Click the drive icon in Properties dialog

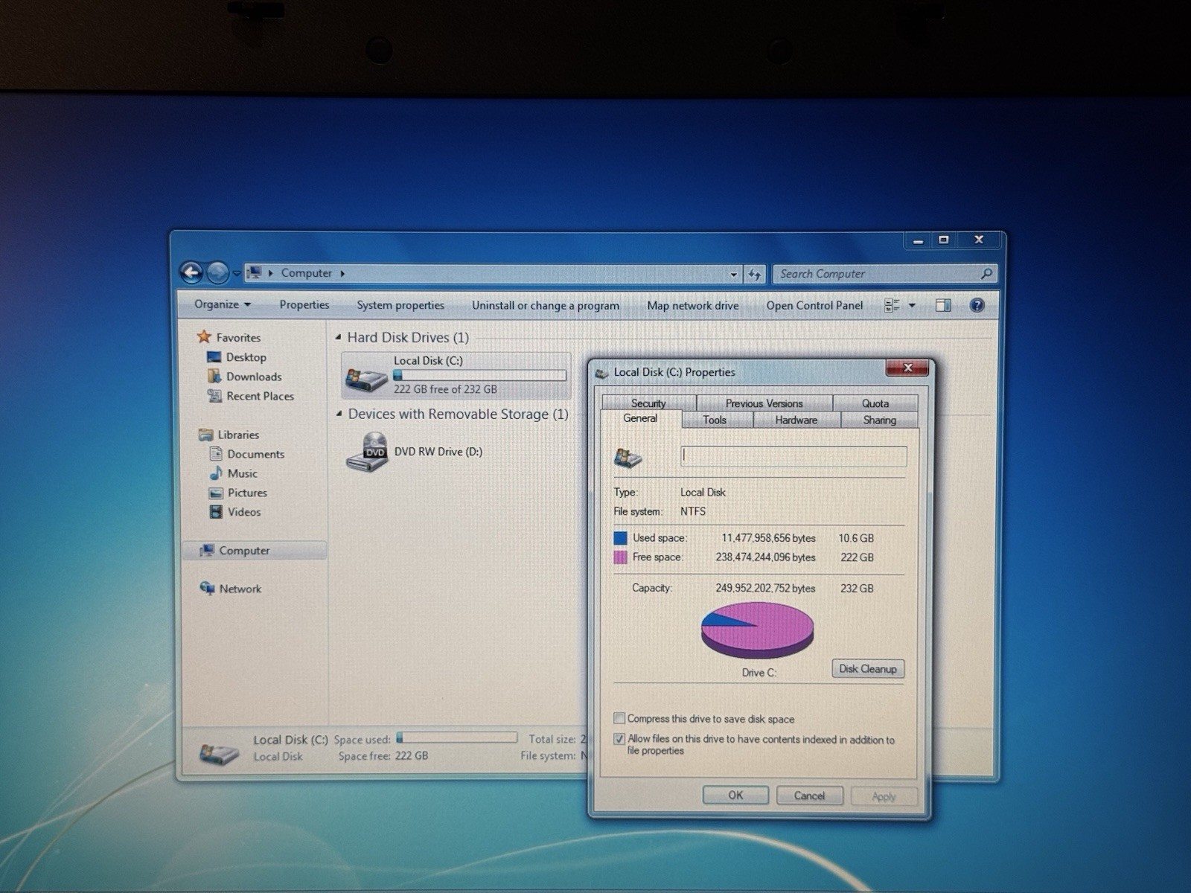tap(628, 458)
